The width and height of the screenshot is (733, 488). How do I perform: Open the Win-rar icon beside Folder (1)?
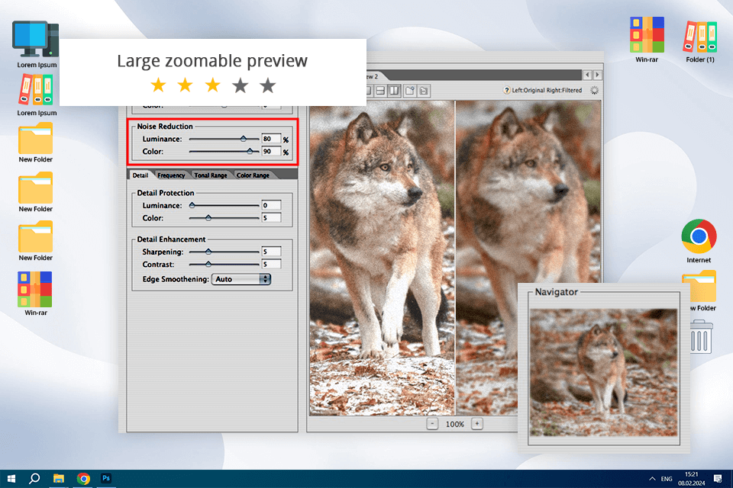[647, 40]
